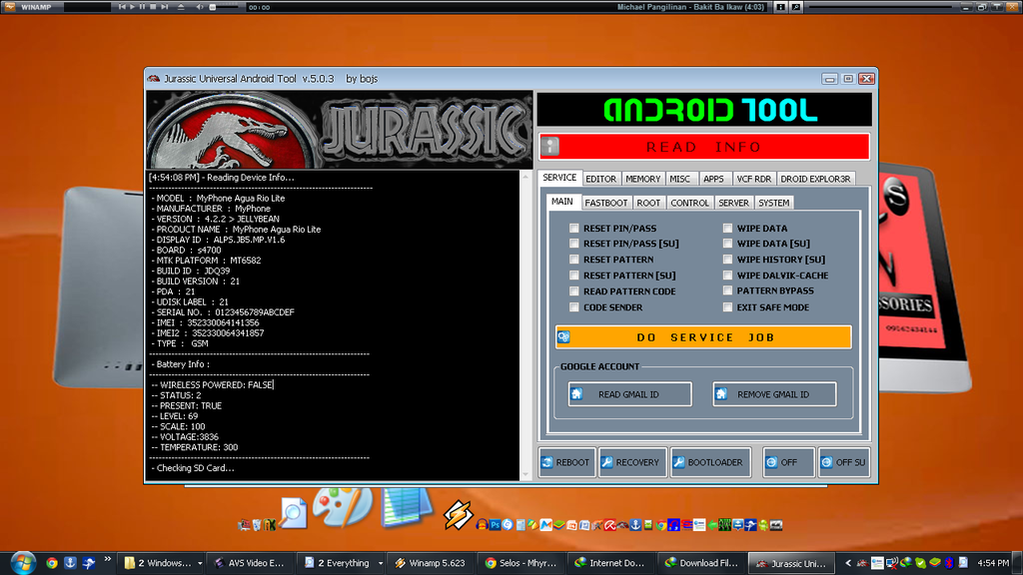
Task: Click READ GMAIL ID button
Action: click(x=629, y=394)
